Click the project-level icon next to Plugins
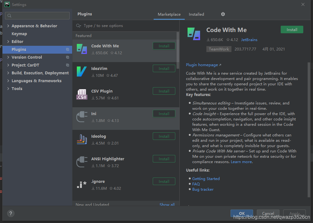Image resolution: width=313 pixels, height=223 pixels. point(67,50)
